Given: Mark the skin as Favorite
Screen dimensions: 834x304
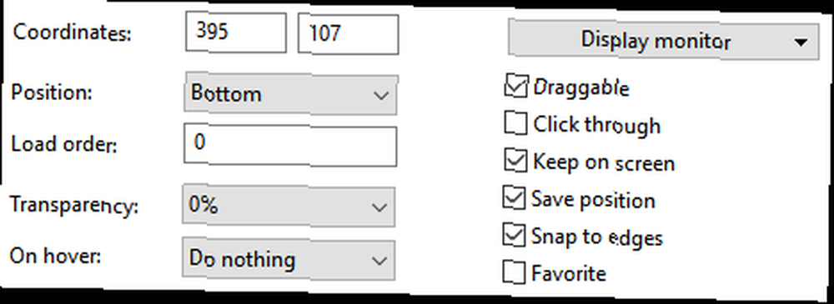Looking at the screenshot, I should [x=515, y=272].
